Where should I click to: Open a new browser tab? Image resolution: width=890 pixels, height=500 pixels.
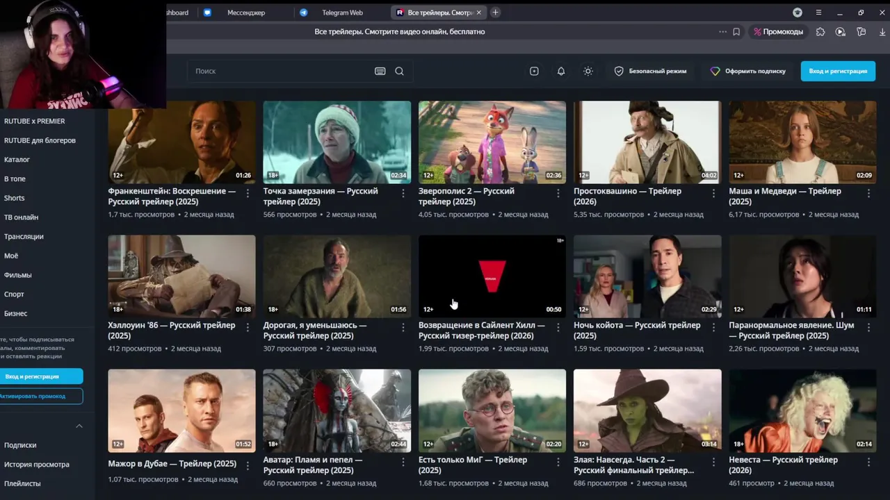coord(495,12)
